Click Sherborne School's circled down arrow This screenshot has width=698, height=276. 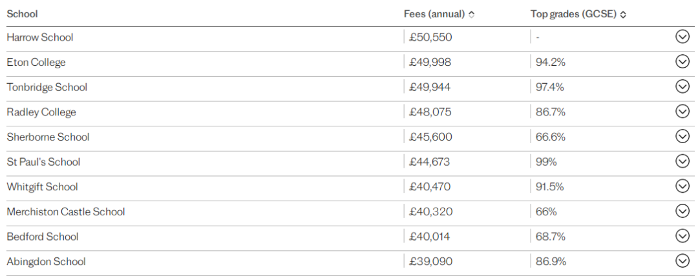point(682,137)
